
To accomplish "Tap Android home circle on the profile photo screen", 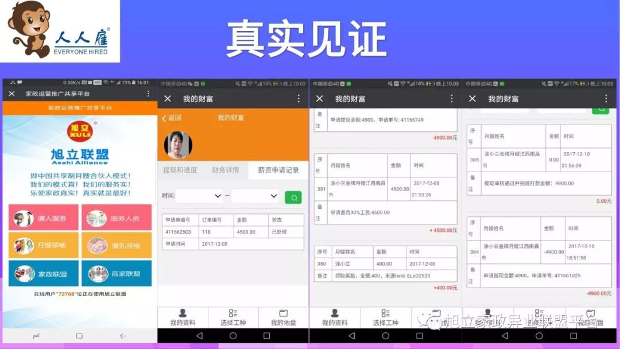I will coord(233,336).
